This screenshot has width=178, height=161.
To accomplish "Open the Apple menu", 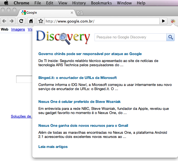I will (x=6, y=3).
